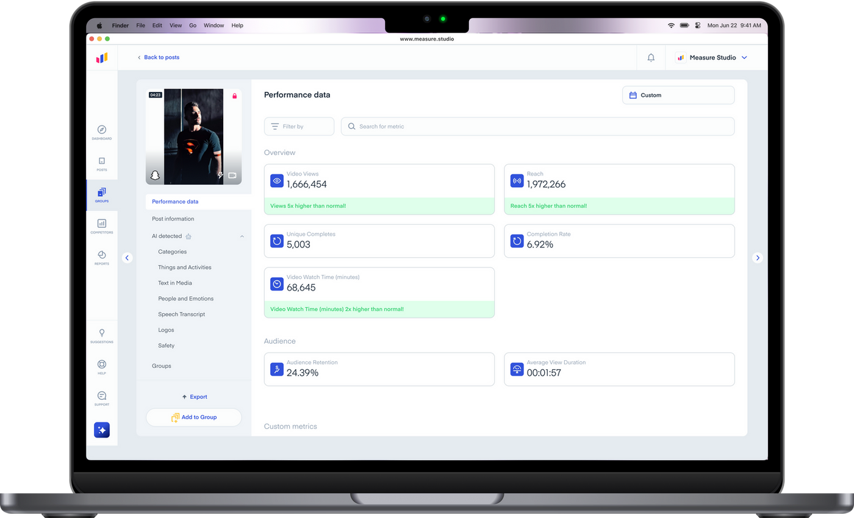Click the Measure Studio logo top-left

pos(102,57)
